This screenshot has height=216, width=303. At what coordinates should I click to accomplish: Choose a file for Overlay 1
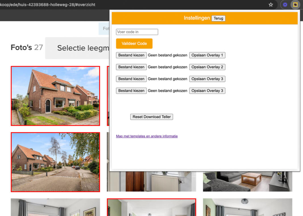(x=131, y=55)
